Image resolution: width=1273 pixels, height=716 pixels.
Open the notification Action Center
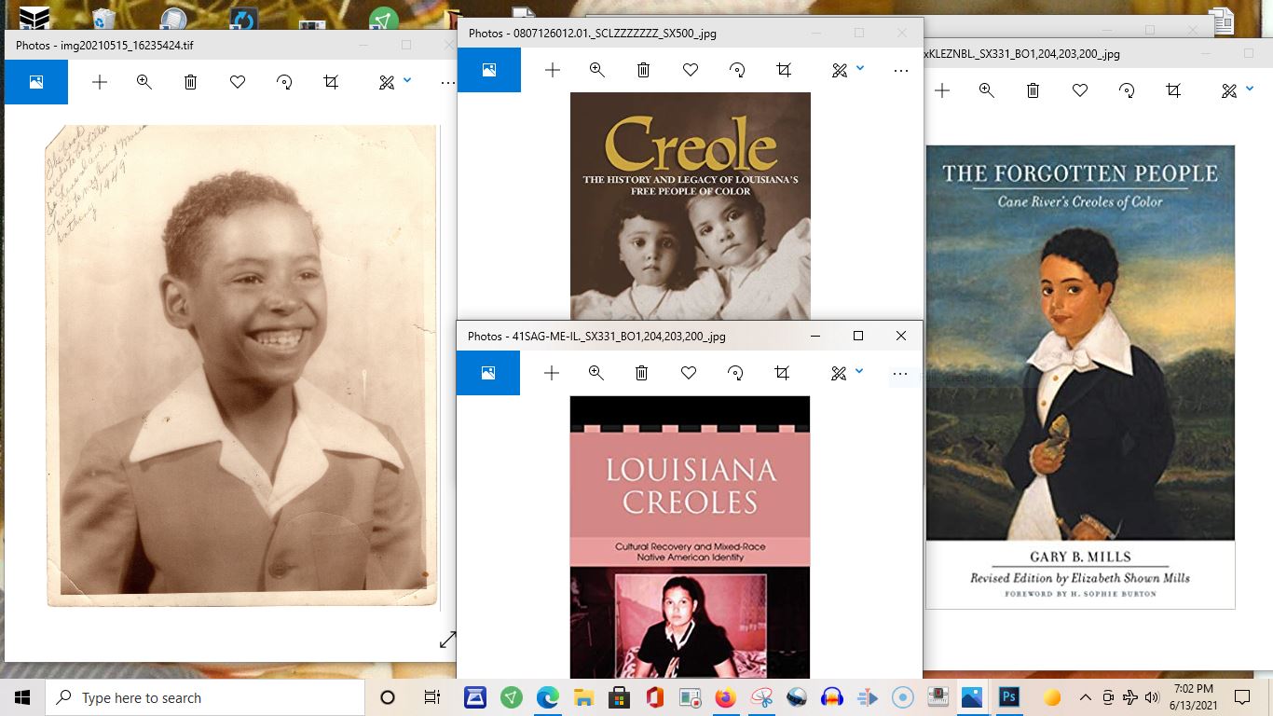[x=1242, y=697]
